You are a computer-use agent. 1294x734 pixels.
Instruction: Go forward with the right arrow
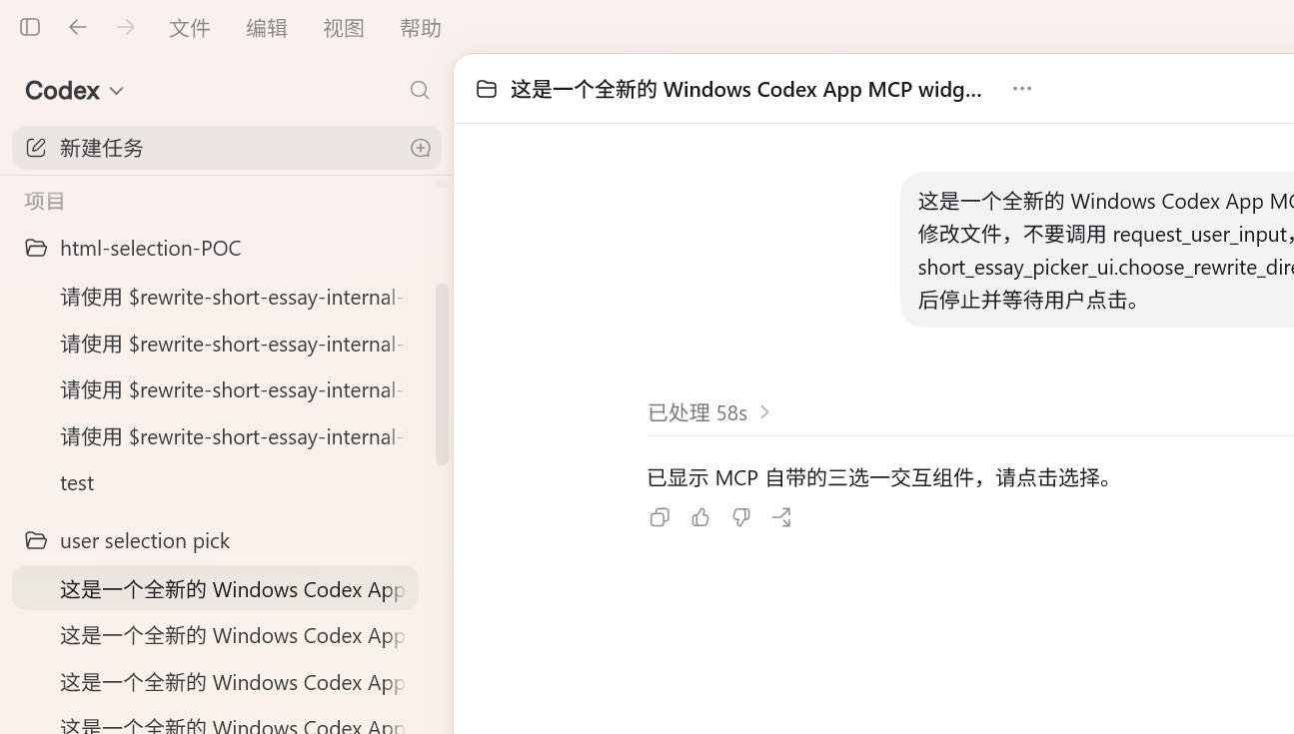[x=126, y=27]
